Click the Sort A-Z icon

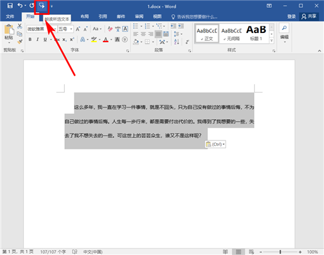(176, 42)
